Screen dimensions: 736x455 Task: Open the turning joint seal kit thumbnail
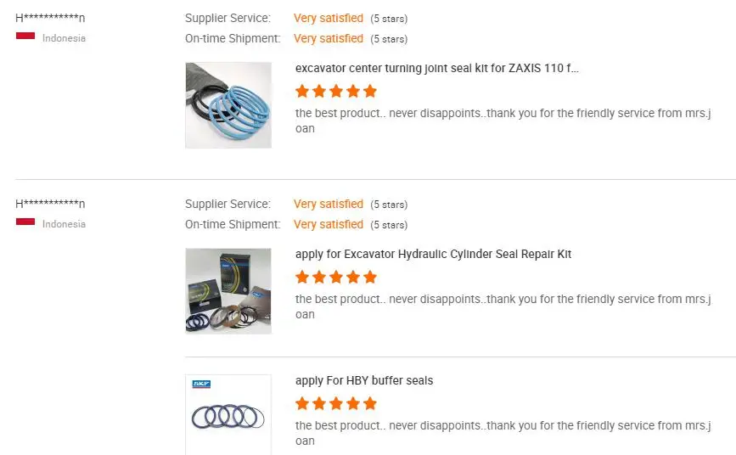[x=228, y=105]
